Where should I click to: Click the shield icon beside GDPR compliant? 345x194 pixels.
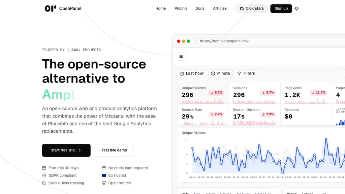point(44,175)
